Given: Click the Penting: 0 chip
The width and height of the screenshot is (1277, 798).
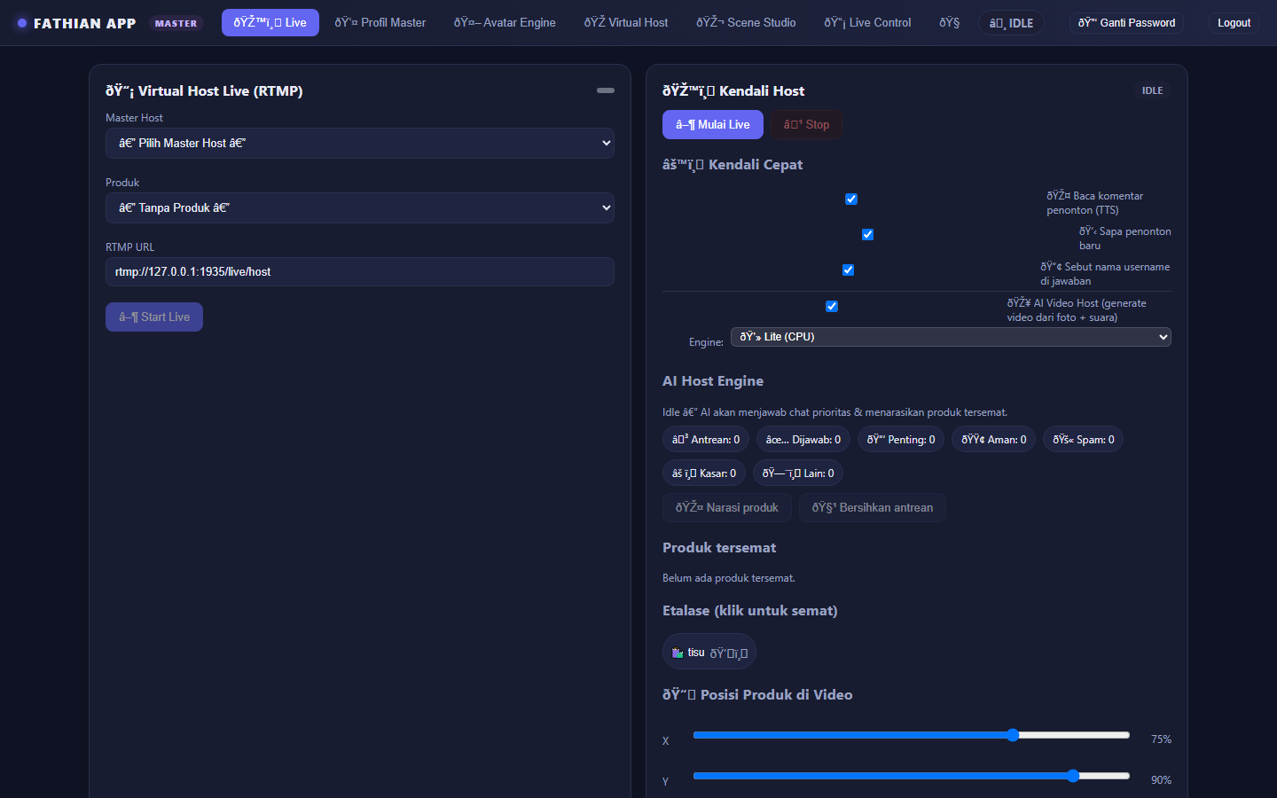Looking at the screenshot, I should click(901, 440).
